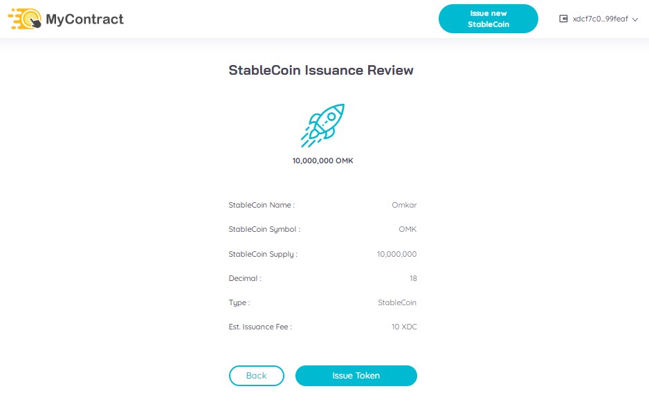Click the wallet icon beside the address
Screen dimensions: 649x418
point(563,19)
